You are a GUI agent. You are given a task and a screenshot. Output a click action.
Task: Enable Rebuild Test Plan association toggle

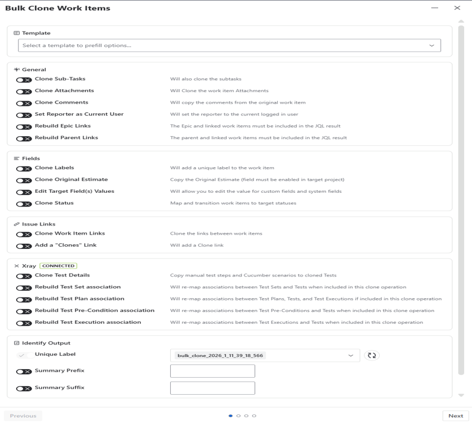pyautogui.click(x=24, y=300)
